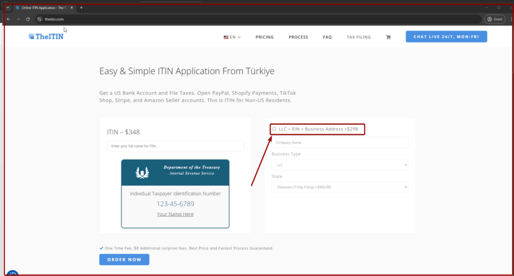Screen dimensions: 514x276
Task: Click the '123-45-6789' number text
Action: point(175,204)
